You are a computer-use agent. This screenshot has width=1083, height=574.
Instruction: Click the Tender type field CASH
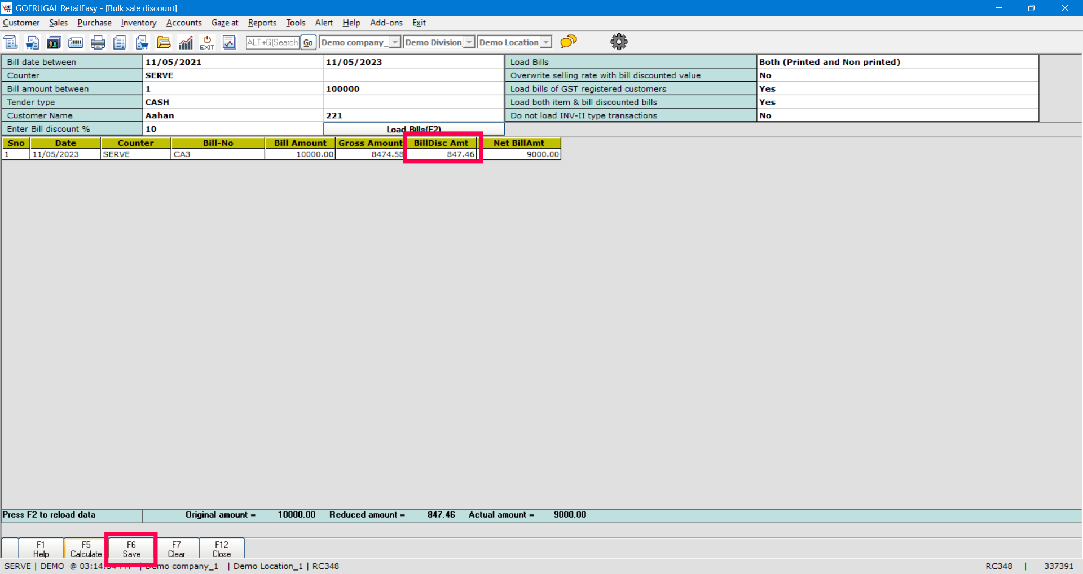tap(233, 103)
